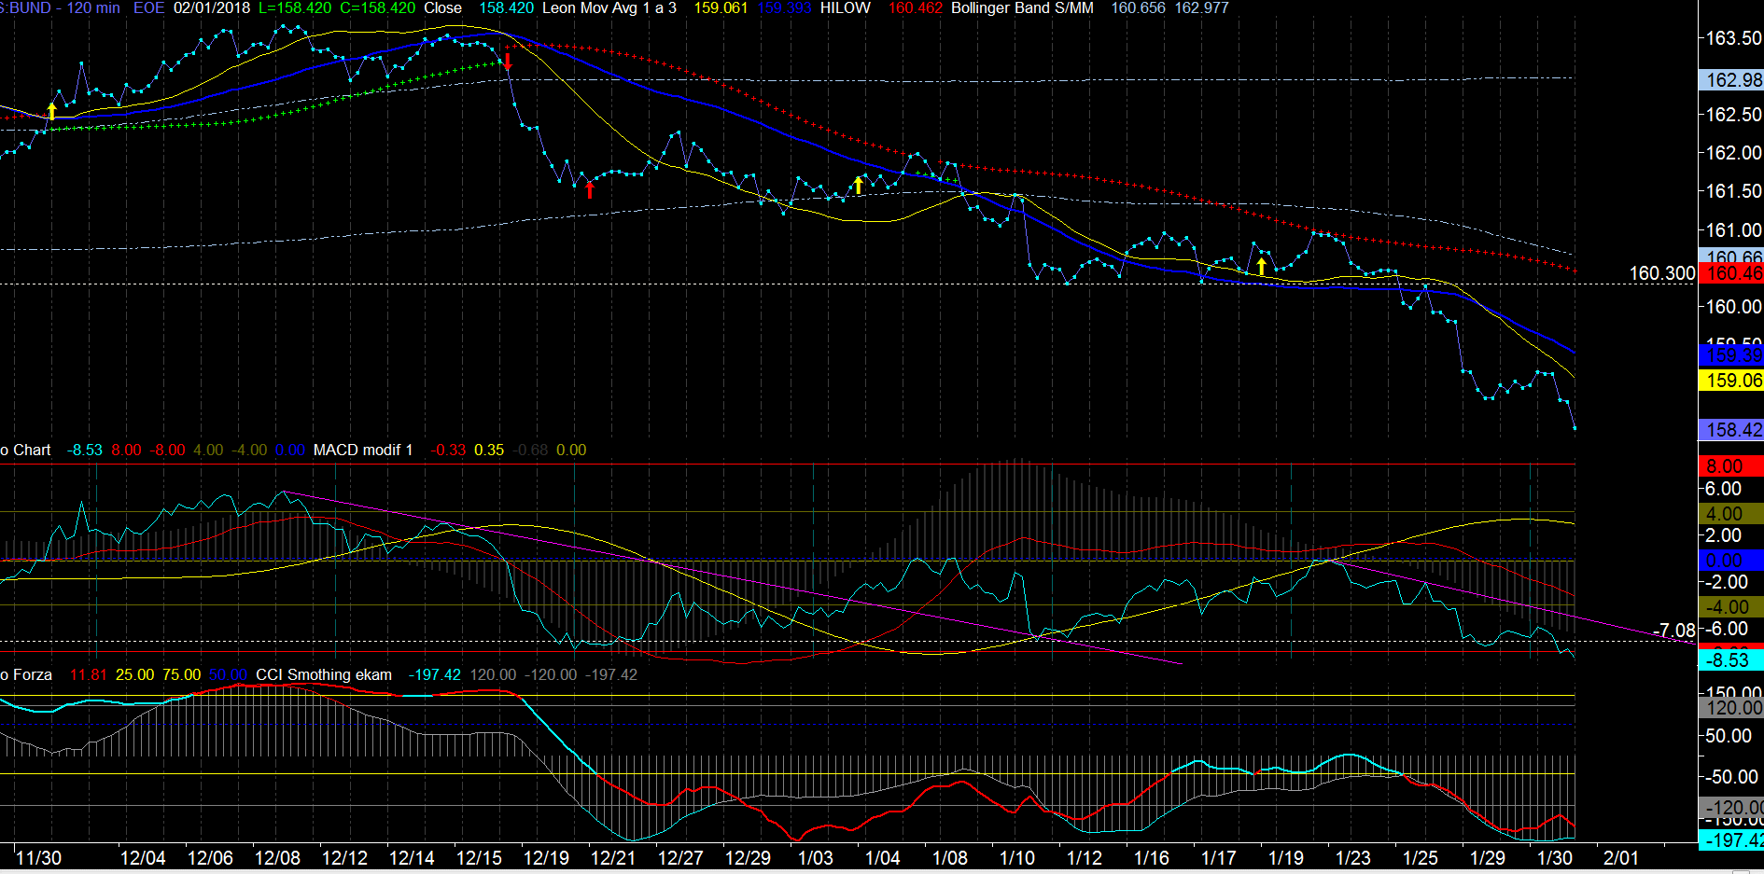Click the 160.656 Bollinger value in header
The image size is (1764, 874).
pos(1138,7)
